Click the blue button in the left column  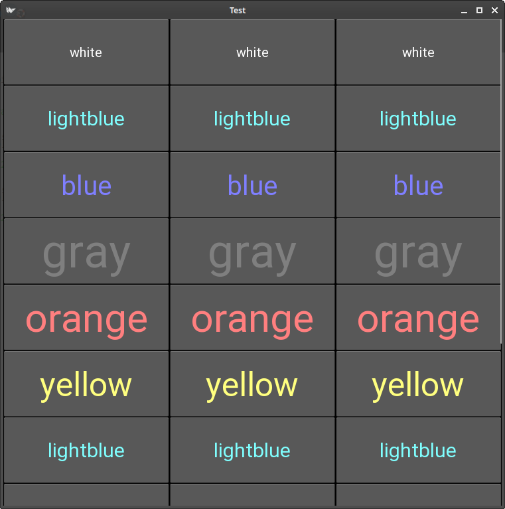(86, 185)
